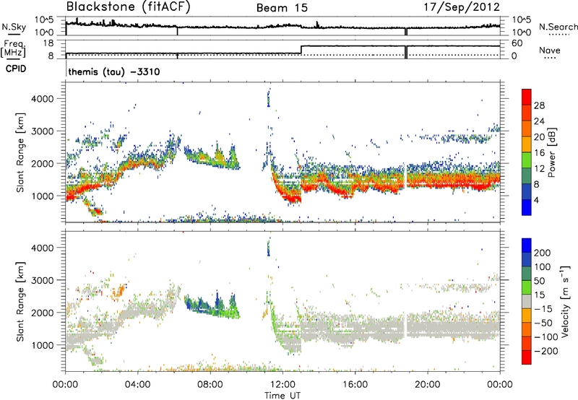The image size is (578, 400).
Task: Click 'Slant Range [km]' label of velocity panel
Action: [x=20, y=301]
